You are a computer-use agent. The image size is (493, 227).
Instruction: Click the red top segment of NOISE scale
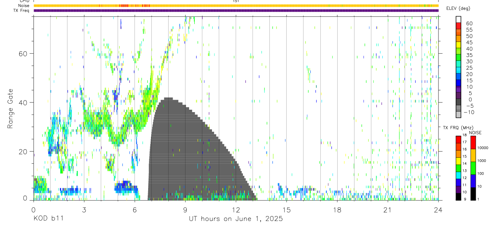[473, 142]
